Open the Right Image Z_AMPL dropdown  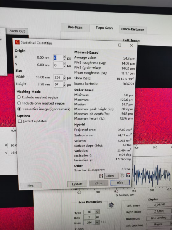[160, 211]
